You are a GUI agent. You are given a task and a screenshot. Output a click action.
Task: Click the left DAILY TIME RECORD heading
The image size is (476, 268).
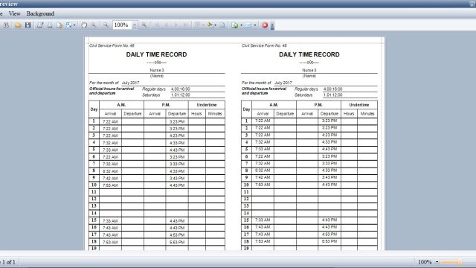pos(156,54)
